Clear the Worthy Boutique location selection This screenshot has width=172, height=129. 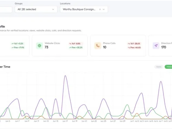click(x=100, y=9)
